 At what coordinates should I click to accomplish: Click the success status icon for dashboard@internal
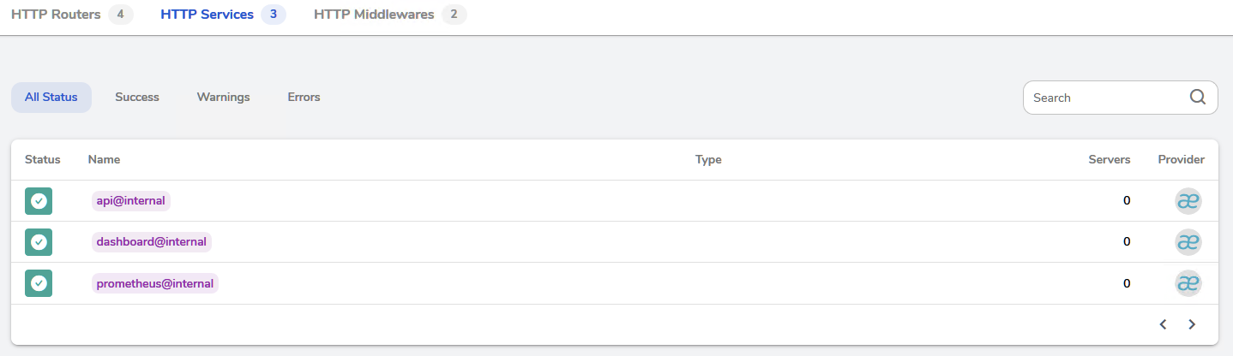39,242
